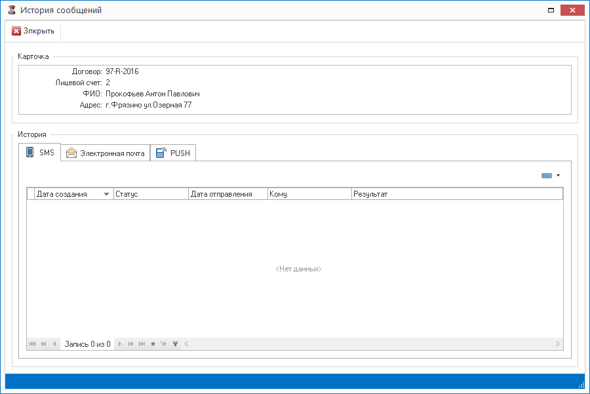590x394 pixels.
Task: Select the contract number 97-R-2016
Action: click(x=122, y=71)
